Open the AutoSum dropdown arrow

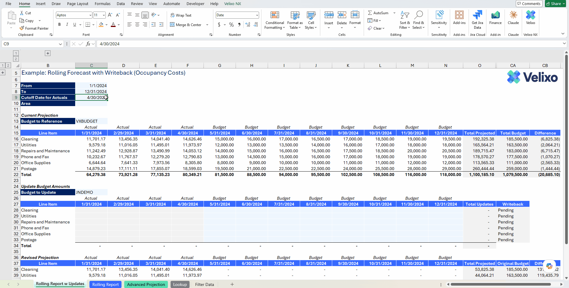coord(394,13)
